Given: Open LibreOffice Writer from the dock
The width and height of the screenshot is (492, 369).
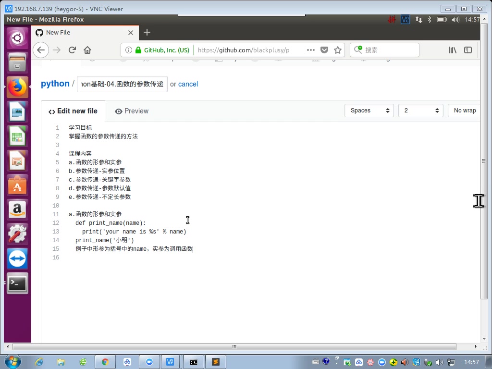Looking at the screenshot, I should [17, 111].
